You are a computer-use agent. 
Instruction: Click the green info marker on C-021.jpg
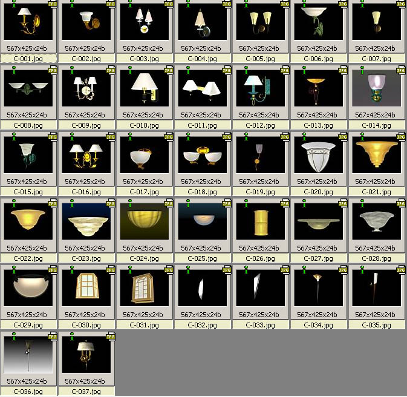[x=362, y=137]
